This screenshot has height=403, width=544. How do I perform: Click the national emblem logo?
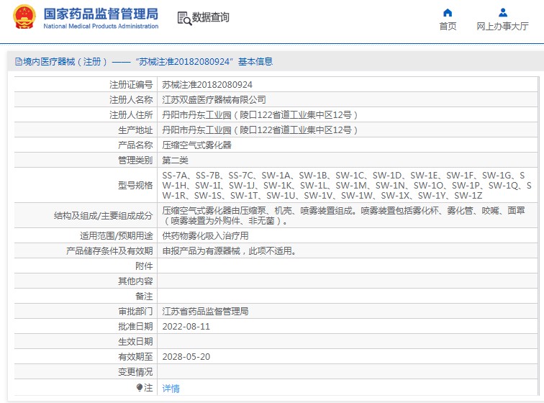24,17
